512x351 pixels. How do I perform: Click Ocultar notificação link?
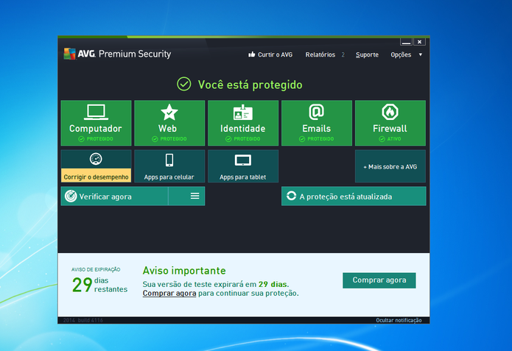[399, 320]
